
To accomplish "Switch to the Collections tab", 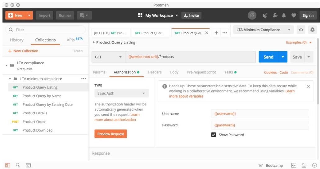I will [45, 40].
